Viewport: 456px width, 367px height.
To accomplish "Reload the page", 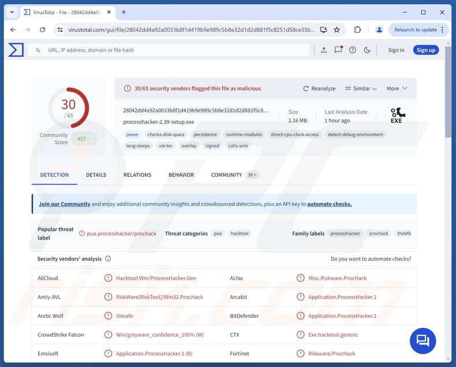I will (43, 29).
